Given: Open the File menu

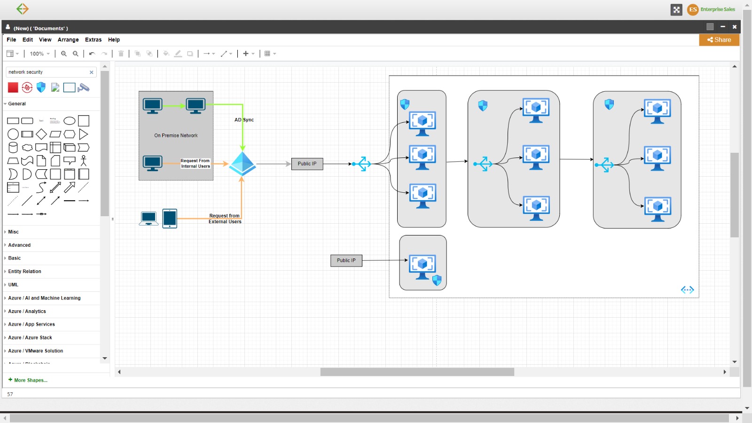Looking at the screenshot, I should point(11,40).
